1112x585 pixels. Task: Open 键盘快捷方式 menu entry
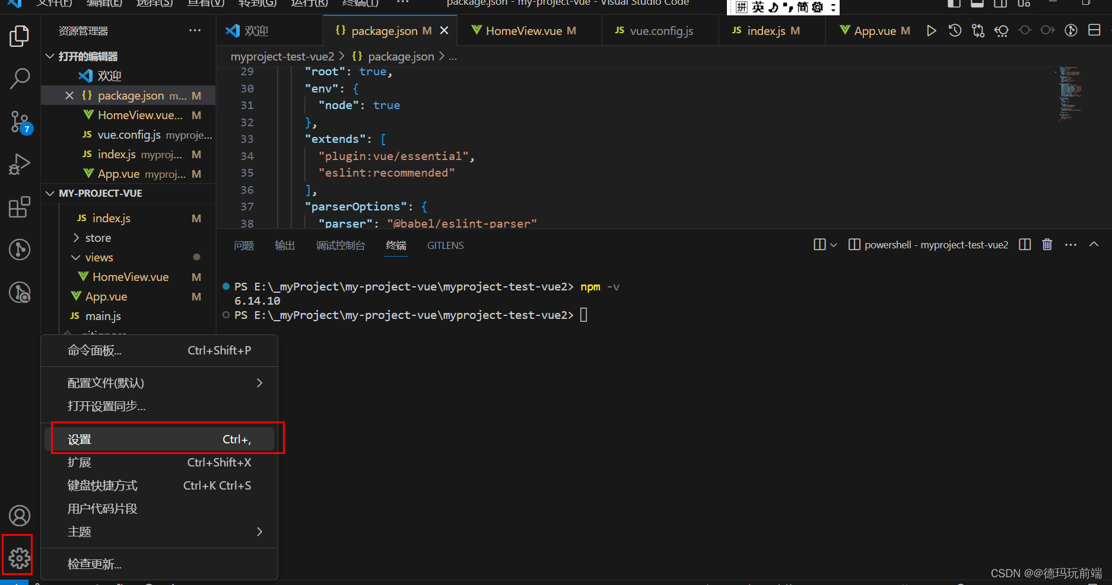click(x=159, y=485)
